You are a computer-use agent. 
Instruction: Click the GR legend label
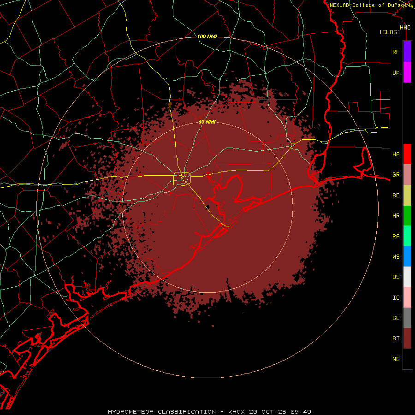[396, 175]
